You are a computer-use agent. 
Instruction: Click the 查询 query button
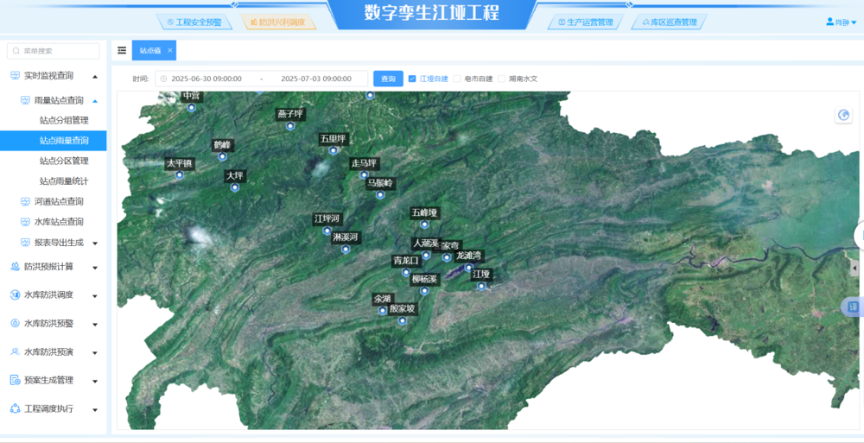pyautogui.click(x=388, y=79)
